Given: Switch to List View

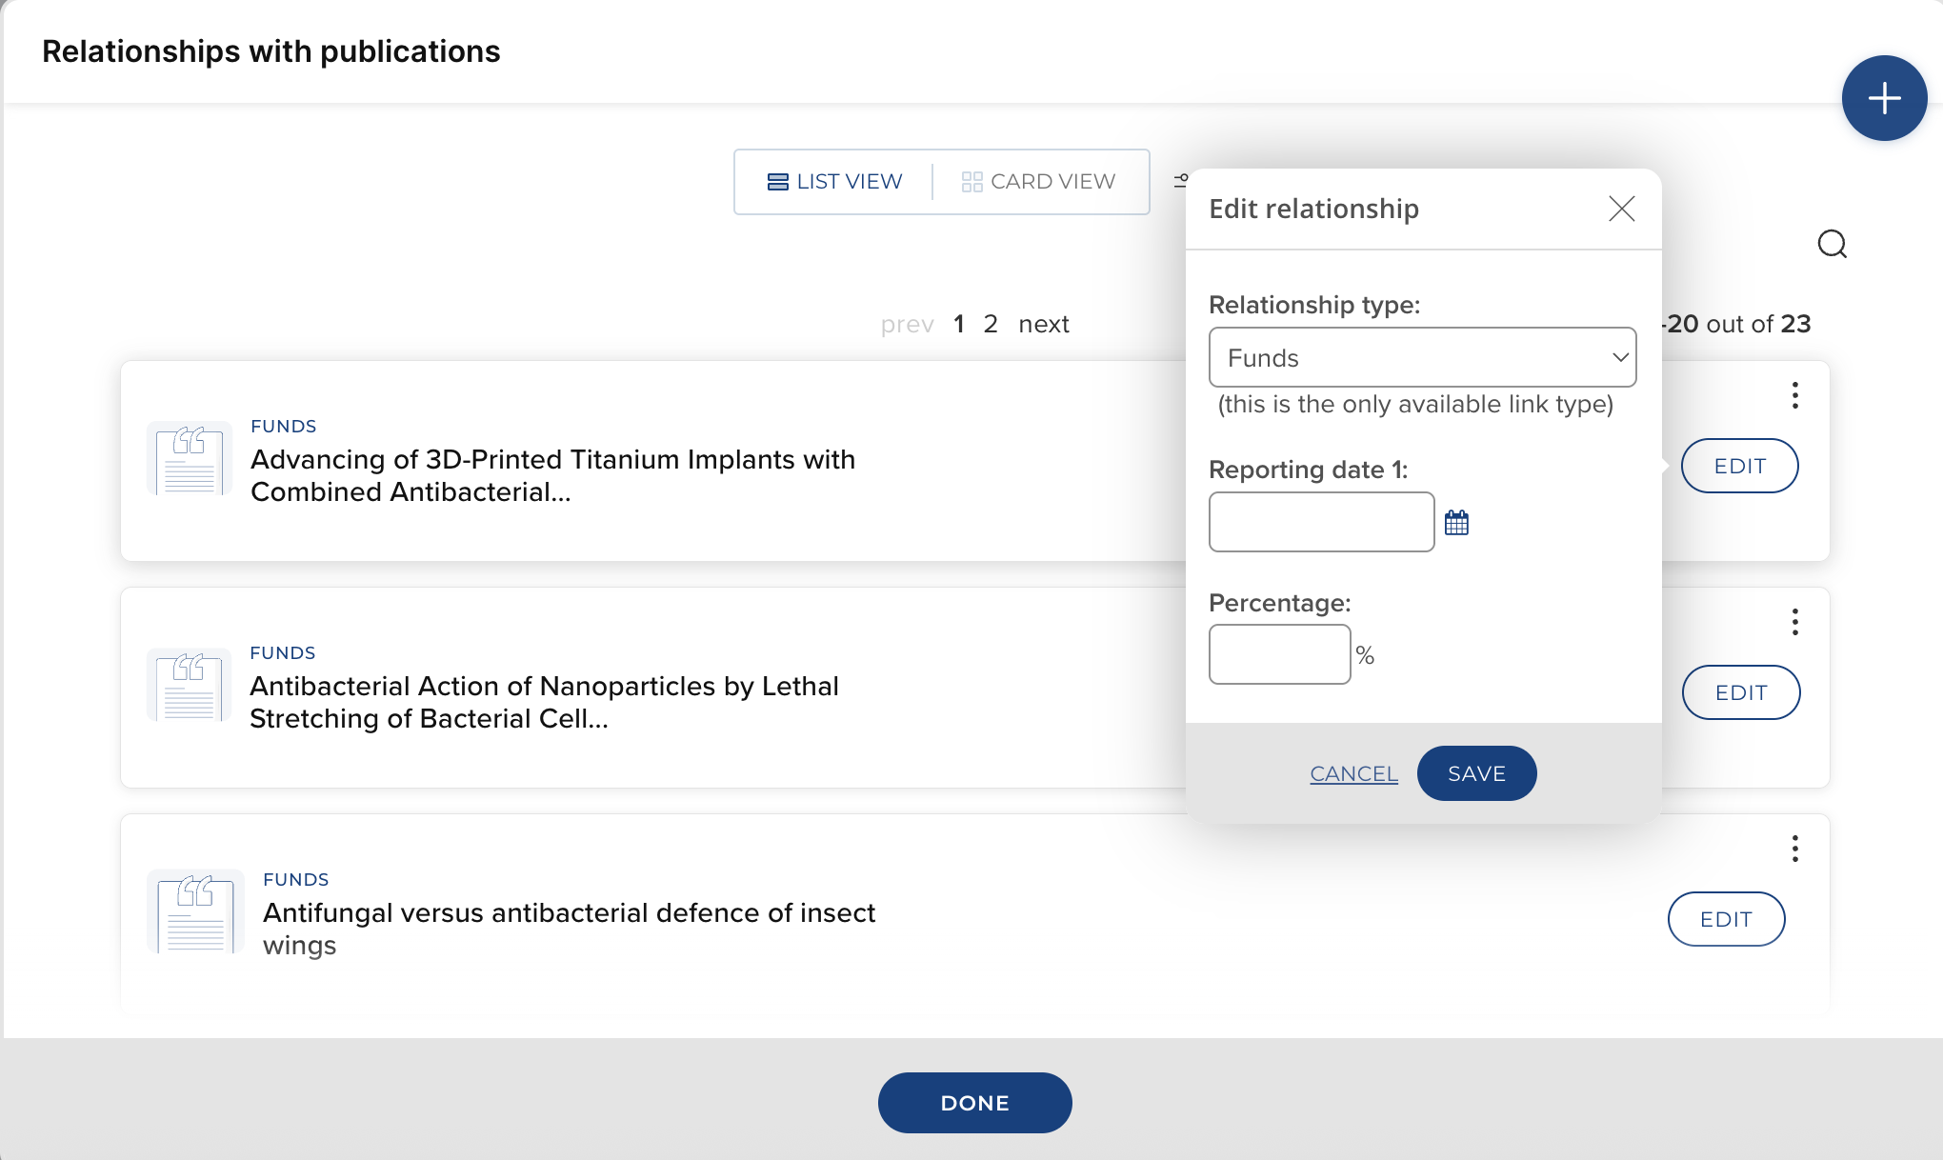Looking at the screenshot, I should pyautogui.click(x=834, y=182).
